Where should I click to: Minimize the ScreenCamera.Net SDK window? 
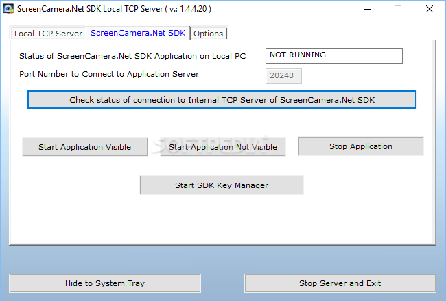tap(367, 9)
